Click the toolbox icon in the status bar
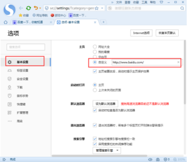187x162 pixels. tap(158, 159)
